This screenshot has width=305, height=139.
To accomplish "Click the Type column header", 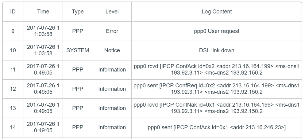I will (78, 12).
